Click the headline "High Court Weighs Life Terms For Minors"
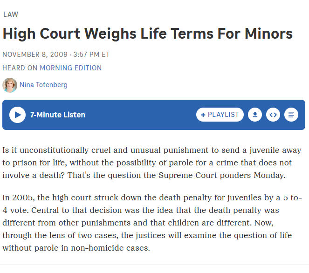The height and width of the screenshot is (273, 309). click(x=148, y=34)
